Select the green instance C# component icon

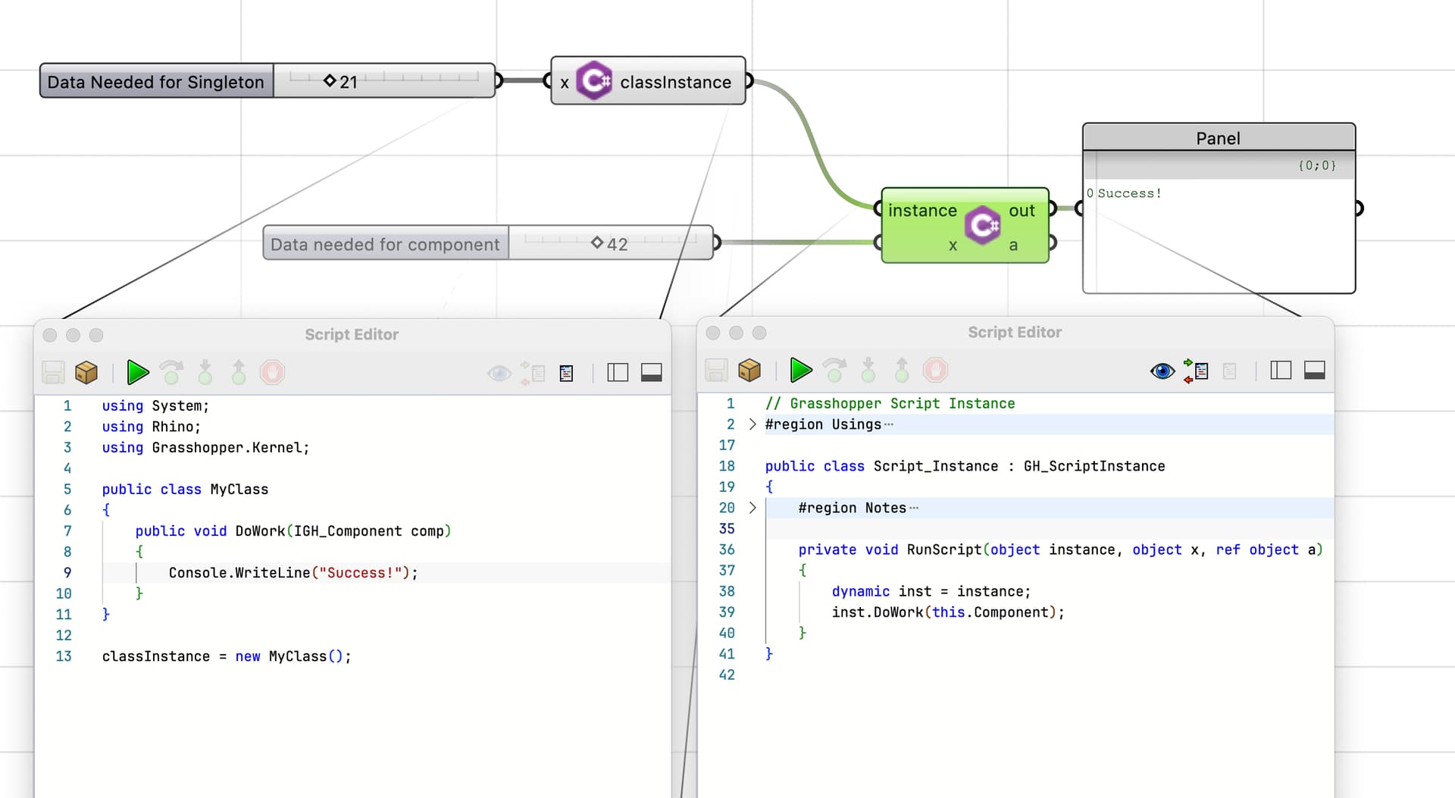coord(983,225)
